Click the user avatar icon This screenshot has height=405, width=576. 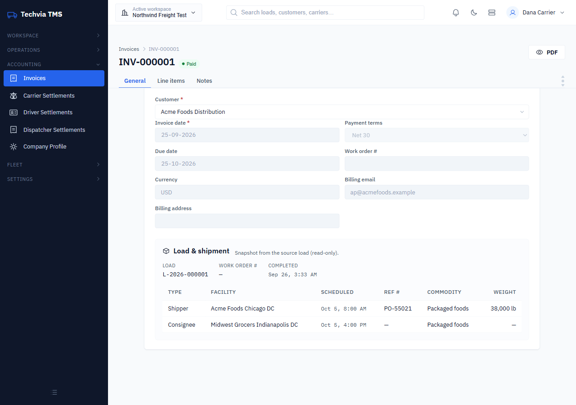point(513,13)
